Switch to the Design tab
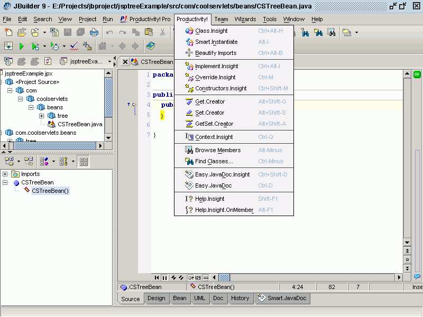423x317 pixels. click(x=157, y=298)
